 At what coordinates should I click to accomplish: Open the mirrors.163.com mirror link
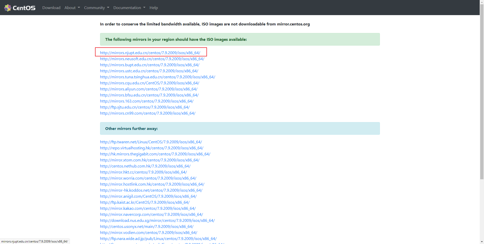(147, 101)
